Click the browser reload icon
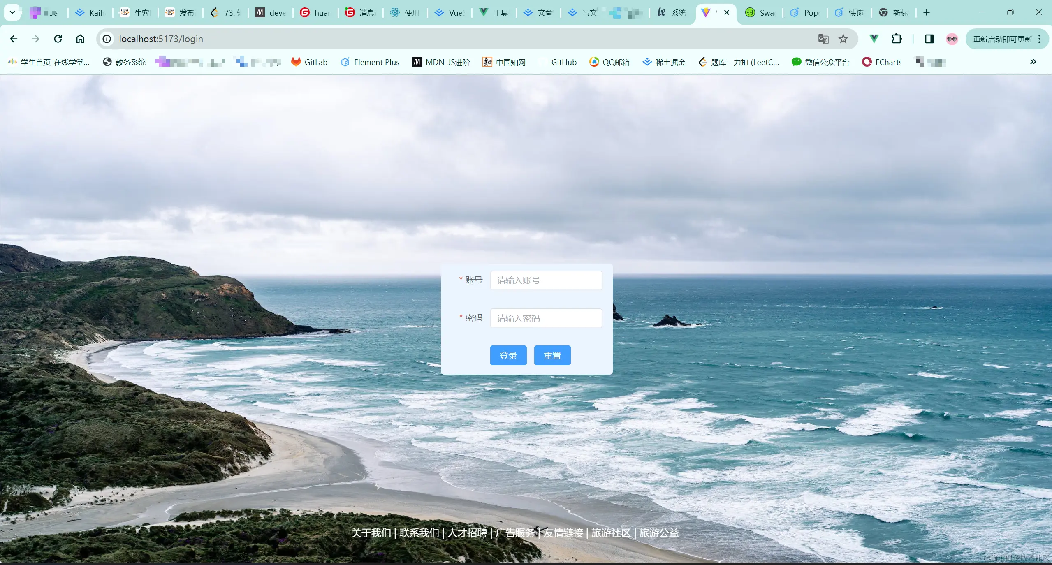Viewport: 1052px width, 565px height. 58,39
